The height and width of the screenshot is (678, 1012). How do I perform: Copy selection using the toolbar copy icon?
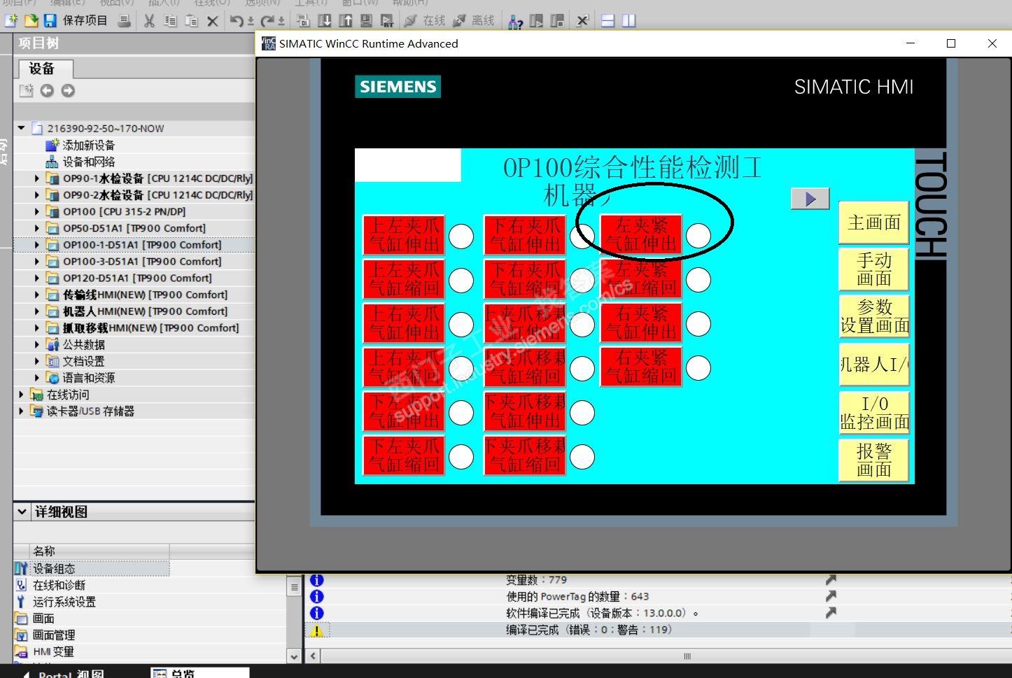170,21
